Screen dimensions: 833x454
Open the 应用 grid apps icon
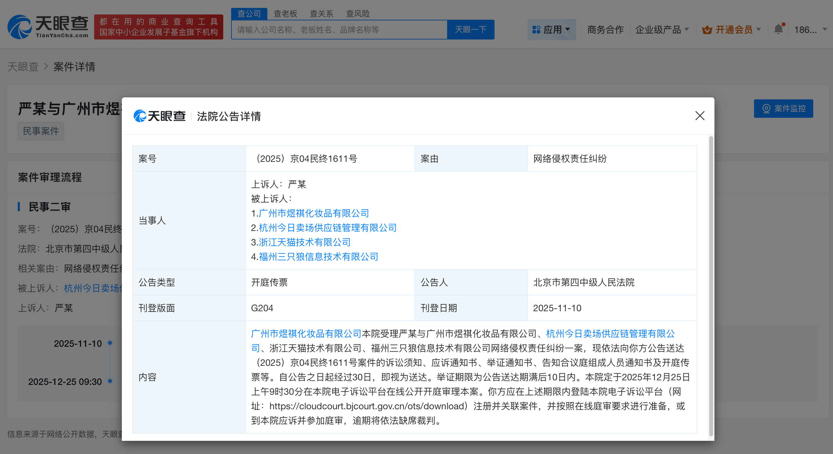pos(536,29)
